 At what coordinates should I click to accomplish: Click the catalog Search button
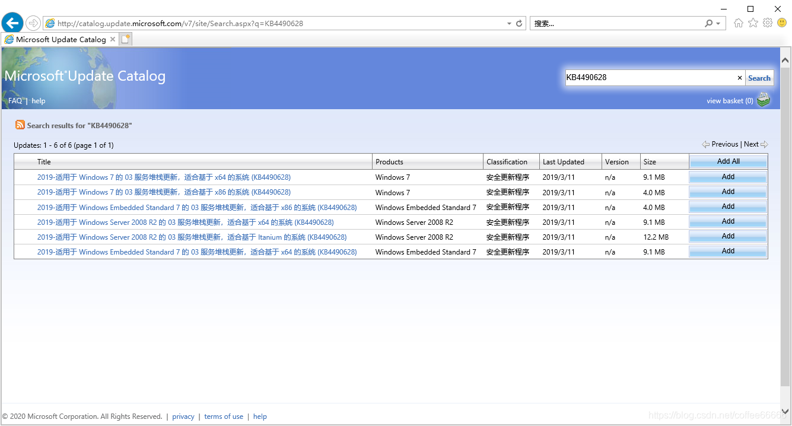click(x=759, y=78)
